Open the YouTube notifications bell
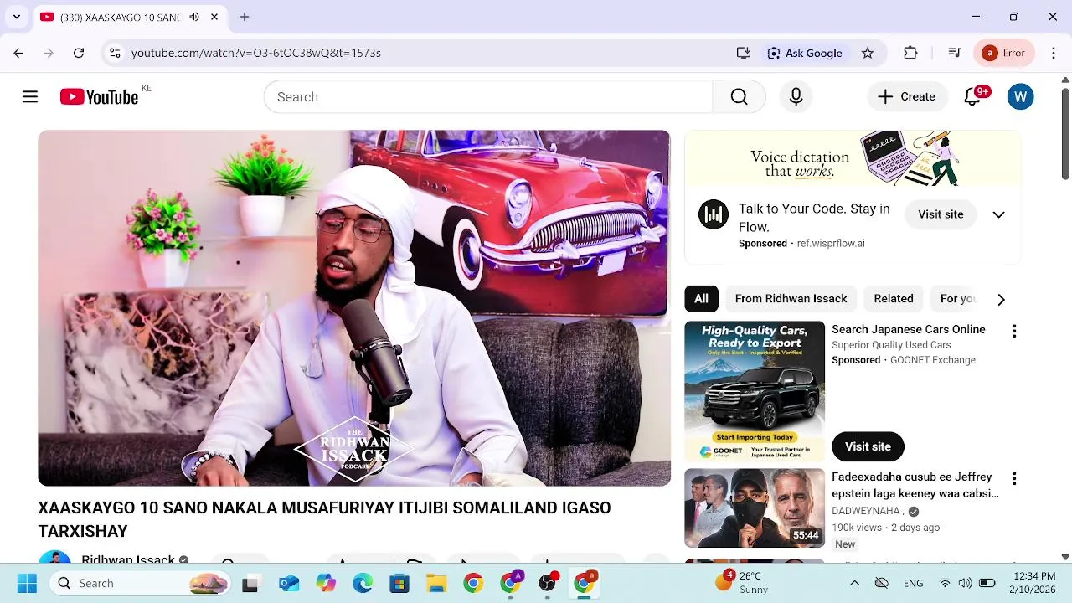The width and height of the screenshot is (1072, 603). click(972, 97)
